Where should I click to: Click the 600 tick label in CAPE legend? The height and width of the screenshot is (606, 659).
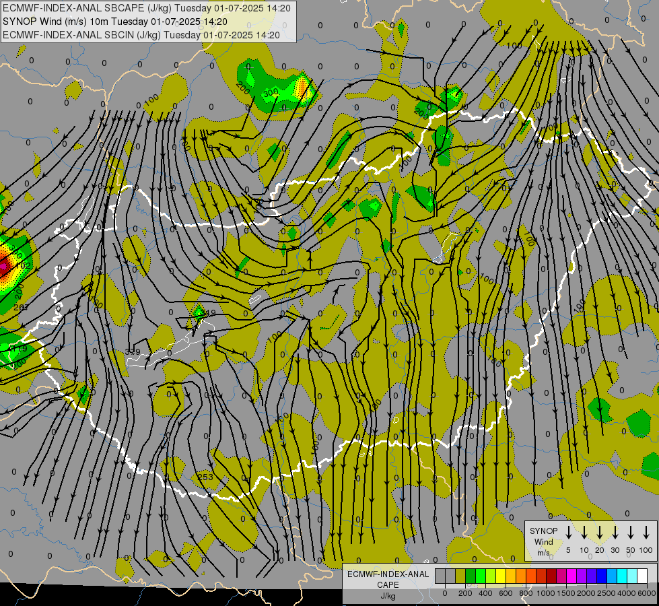[x=506, y=593]
